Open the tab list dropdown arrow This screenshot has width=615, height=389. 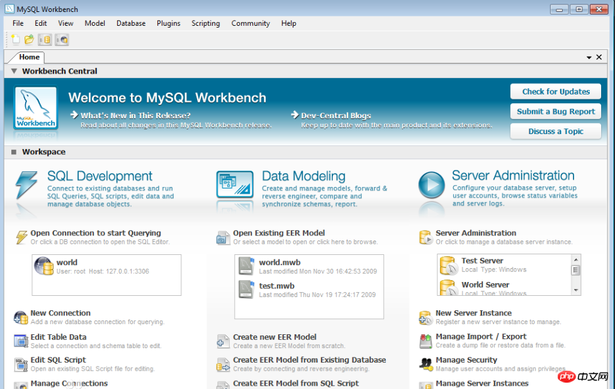coord(589,57)
